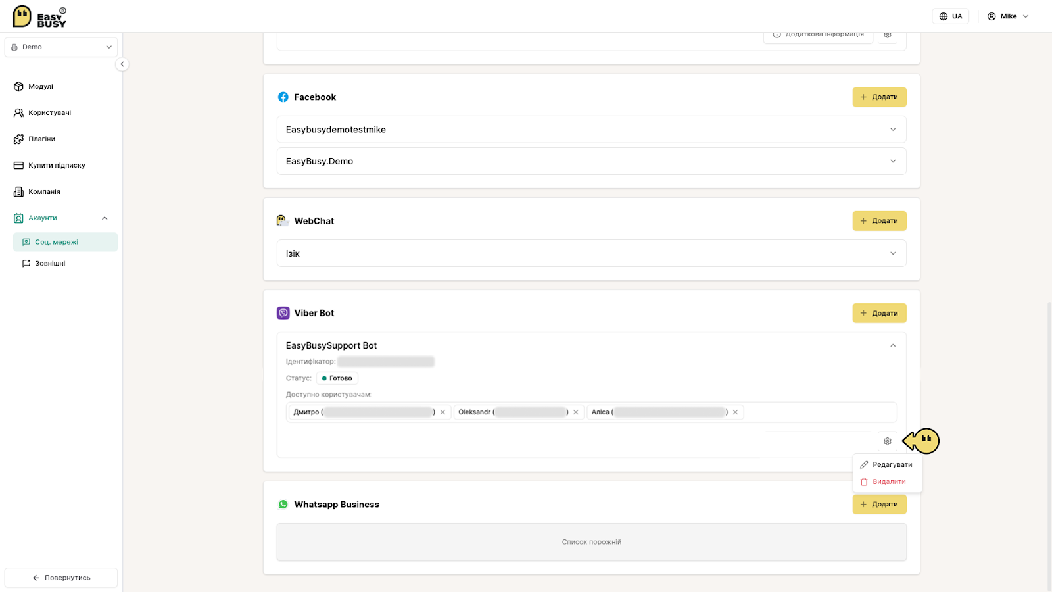This screenshot has height=592, width=1052.
Task: Click the Whatsapp Business logo icon
Action: (283, 505)
